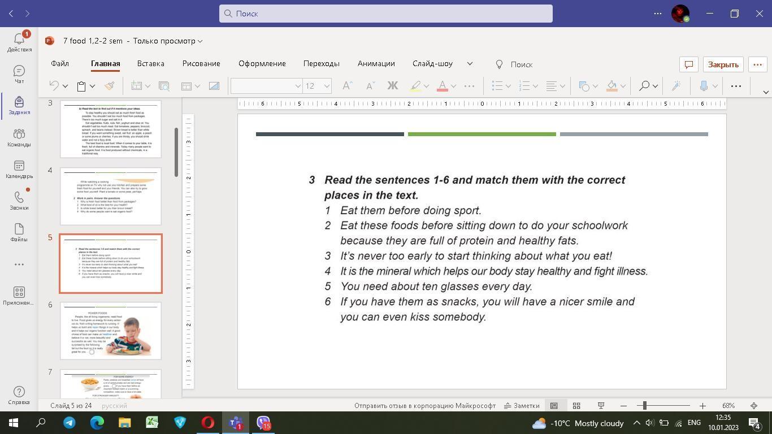Fit slide to window icon

tap(754, 406)
